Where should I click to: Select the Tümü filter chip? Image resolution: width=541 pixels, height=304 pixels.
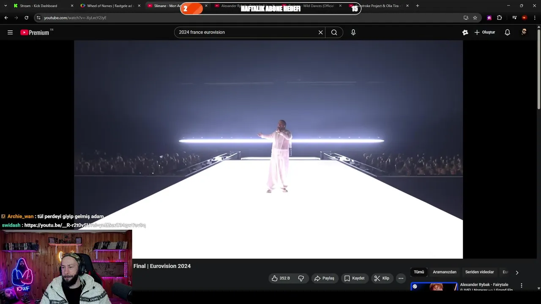coord(419,272)
